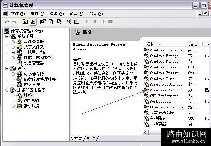Open the 操作(A) menu

tap(37, 14)
